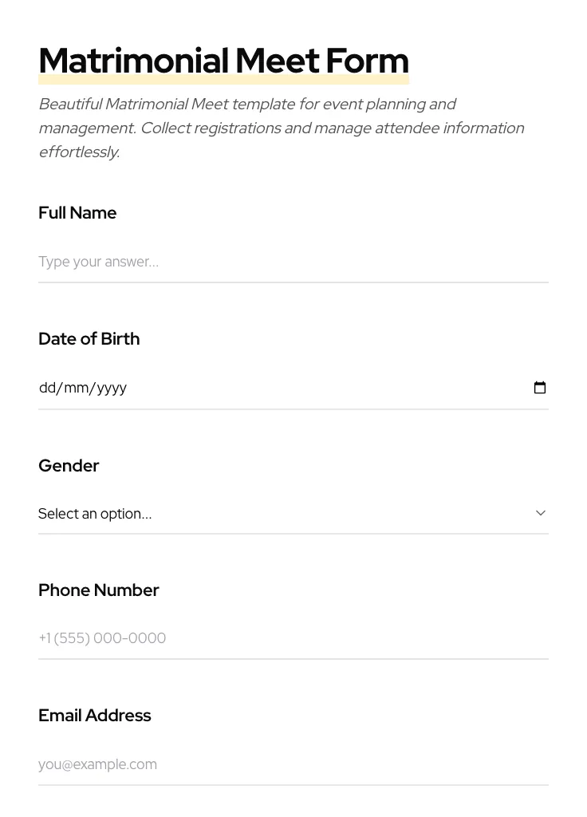Select the 'mm' month segment of date

click(x=76, y=388)
